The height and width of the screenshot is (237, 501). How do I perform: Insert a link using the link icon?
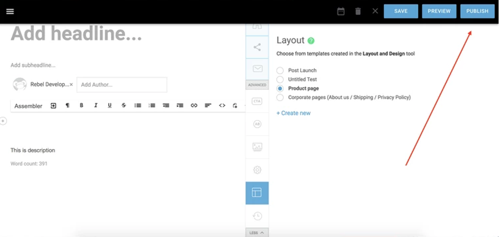click(194, 106)
